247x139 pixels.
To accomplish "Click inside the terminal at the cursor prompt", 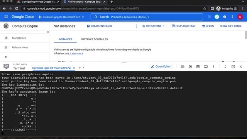I will pos(2,134).
